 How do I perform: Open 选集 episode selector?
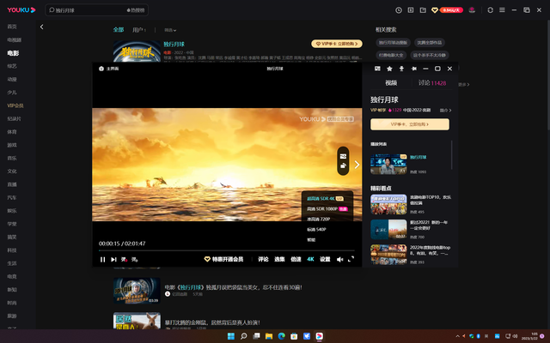click(x=279, y=259)
